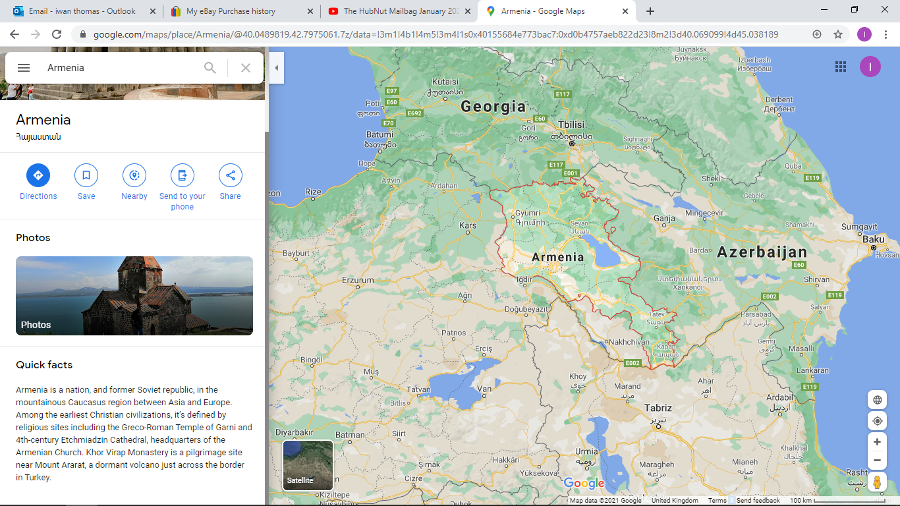Open Nearby search icon

point(134,175)
